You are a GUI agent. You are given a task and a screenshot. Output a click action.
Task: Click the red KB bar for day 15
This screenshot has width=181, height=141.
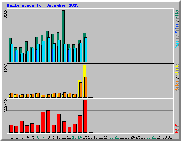(x=85, y=116)
